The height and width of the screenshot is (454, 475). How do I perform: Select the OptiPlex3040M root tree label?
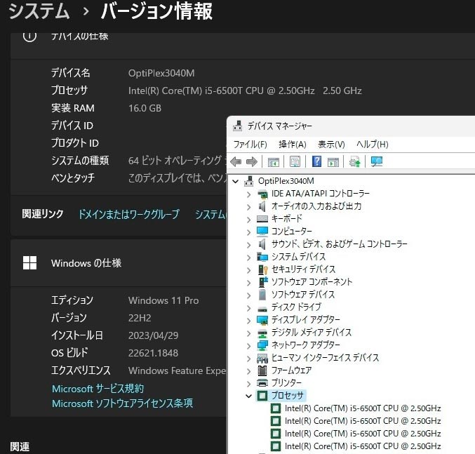(x=286, y=181)
